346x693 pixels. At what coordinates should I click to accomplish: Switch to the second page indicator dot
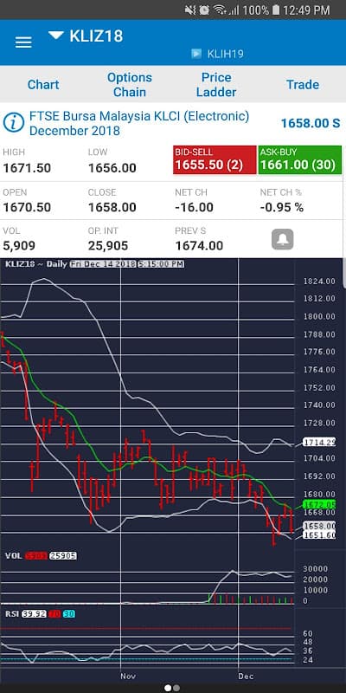[x=176, y=688]
